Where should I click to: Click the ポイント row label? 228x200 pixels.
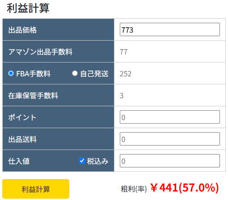(22, 117)
